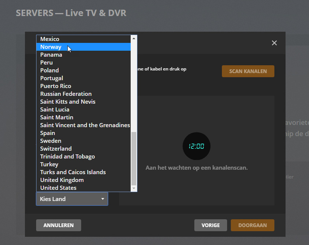Screen dimensions: 309x245
Task: Pick United States as country
Action: [x=84, y=188]
